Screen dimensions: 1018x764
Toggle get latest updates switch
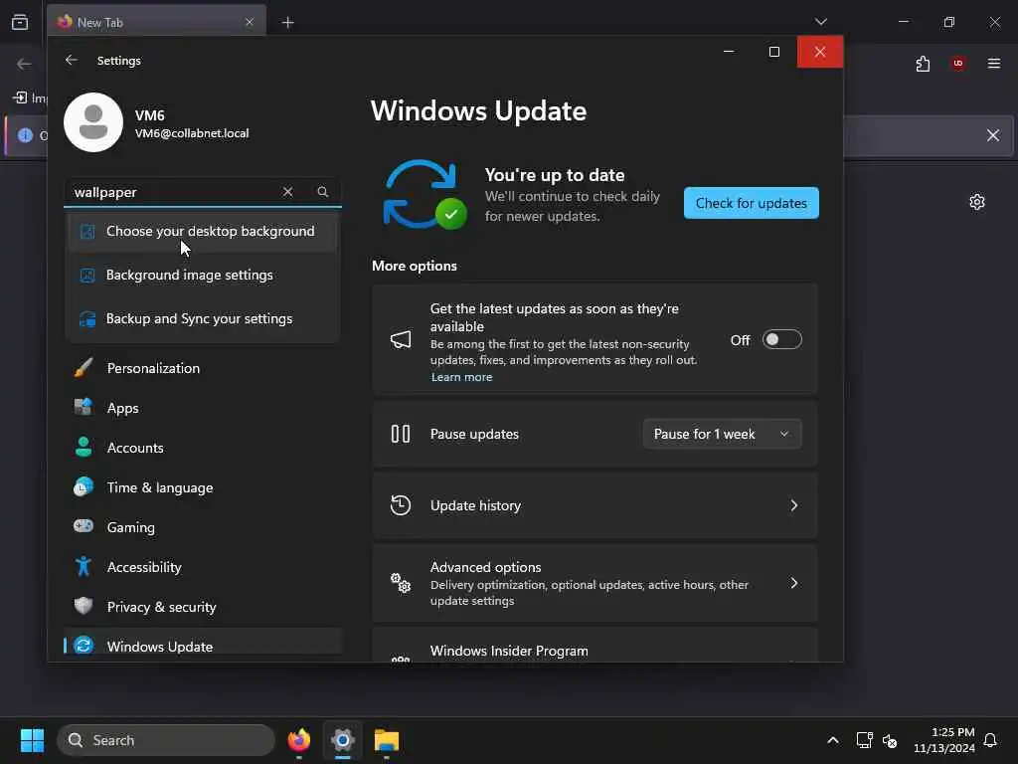coord(782,339)
